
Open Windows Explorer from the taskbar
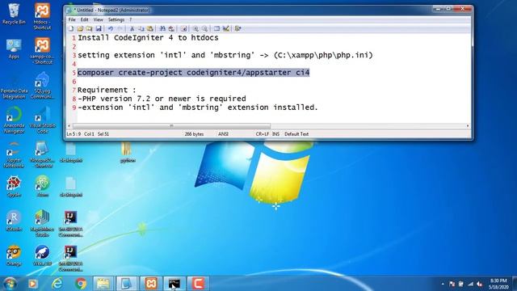tap(103, 284)
